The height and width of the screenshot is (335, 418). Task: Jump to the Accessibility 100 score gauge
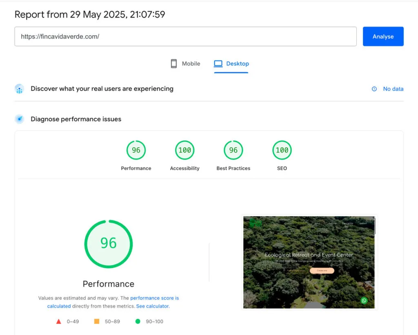(185, 150)
